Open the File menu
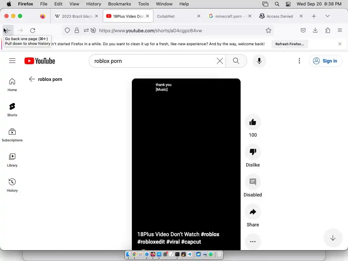Image resolution: width=348 pixels, height=261 pixels. (x=44, y=4)
